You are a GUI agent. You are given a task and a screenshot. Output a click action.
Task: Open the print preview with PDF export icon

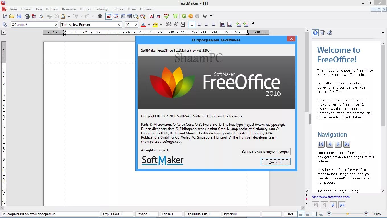pyautogui.click(x=34, y=16)
